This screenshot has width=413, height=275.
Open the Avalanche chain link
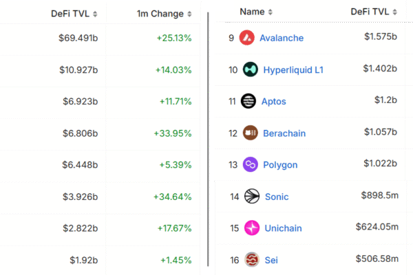click(282, 38)
